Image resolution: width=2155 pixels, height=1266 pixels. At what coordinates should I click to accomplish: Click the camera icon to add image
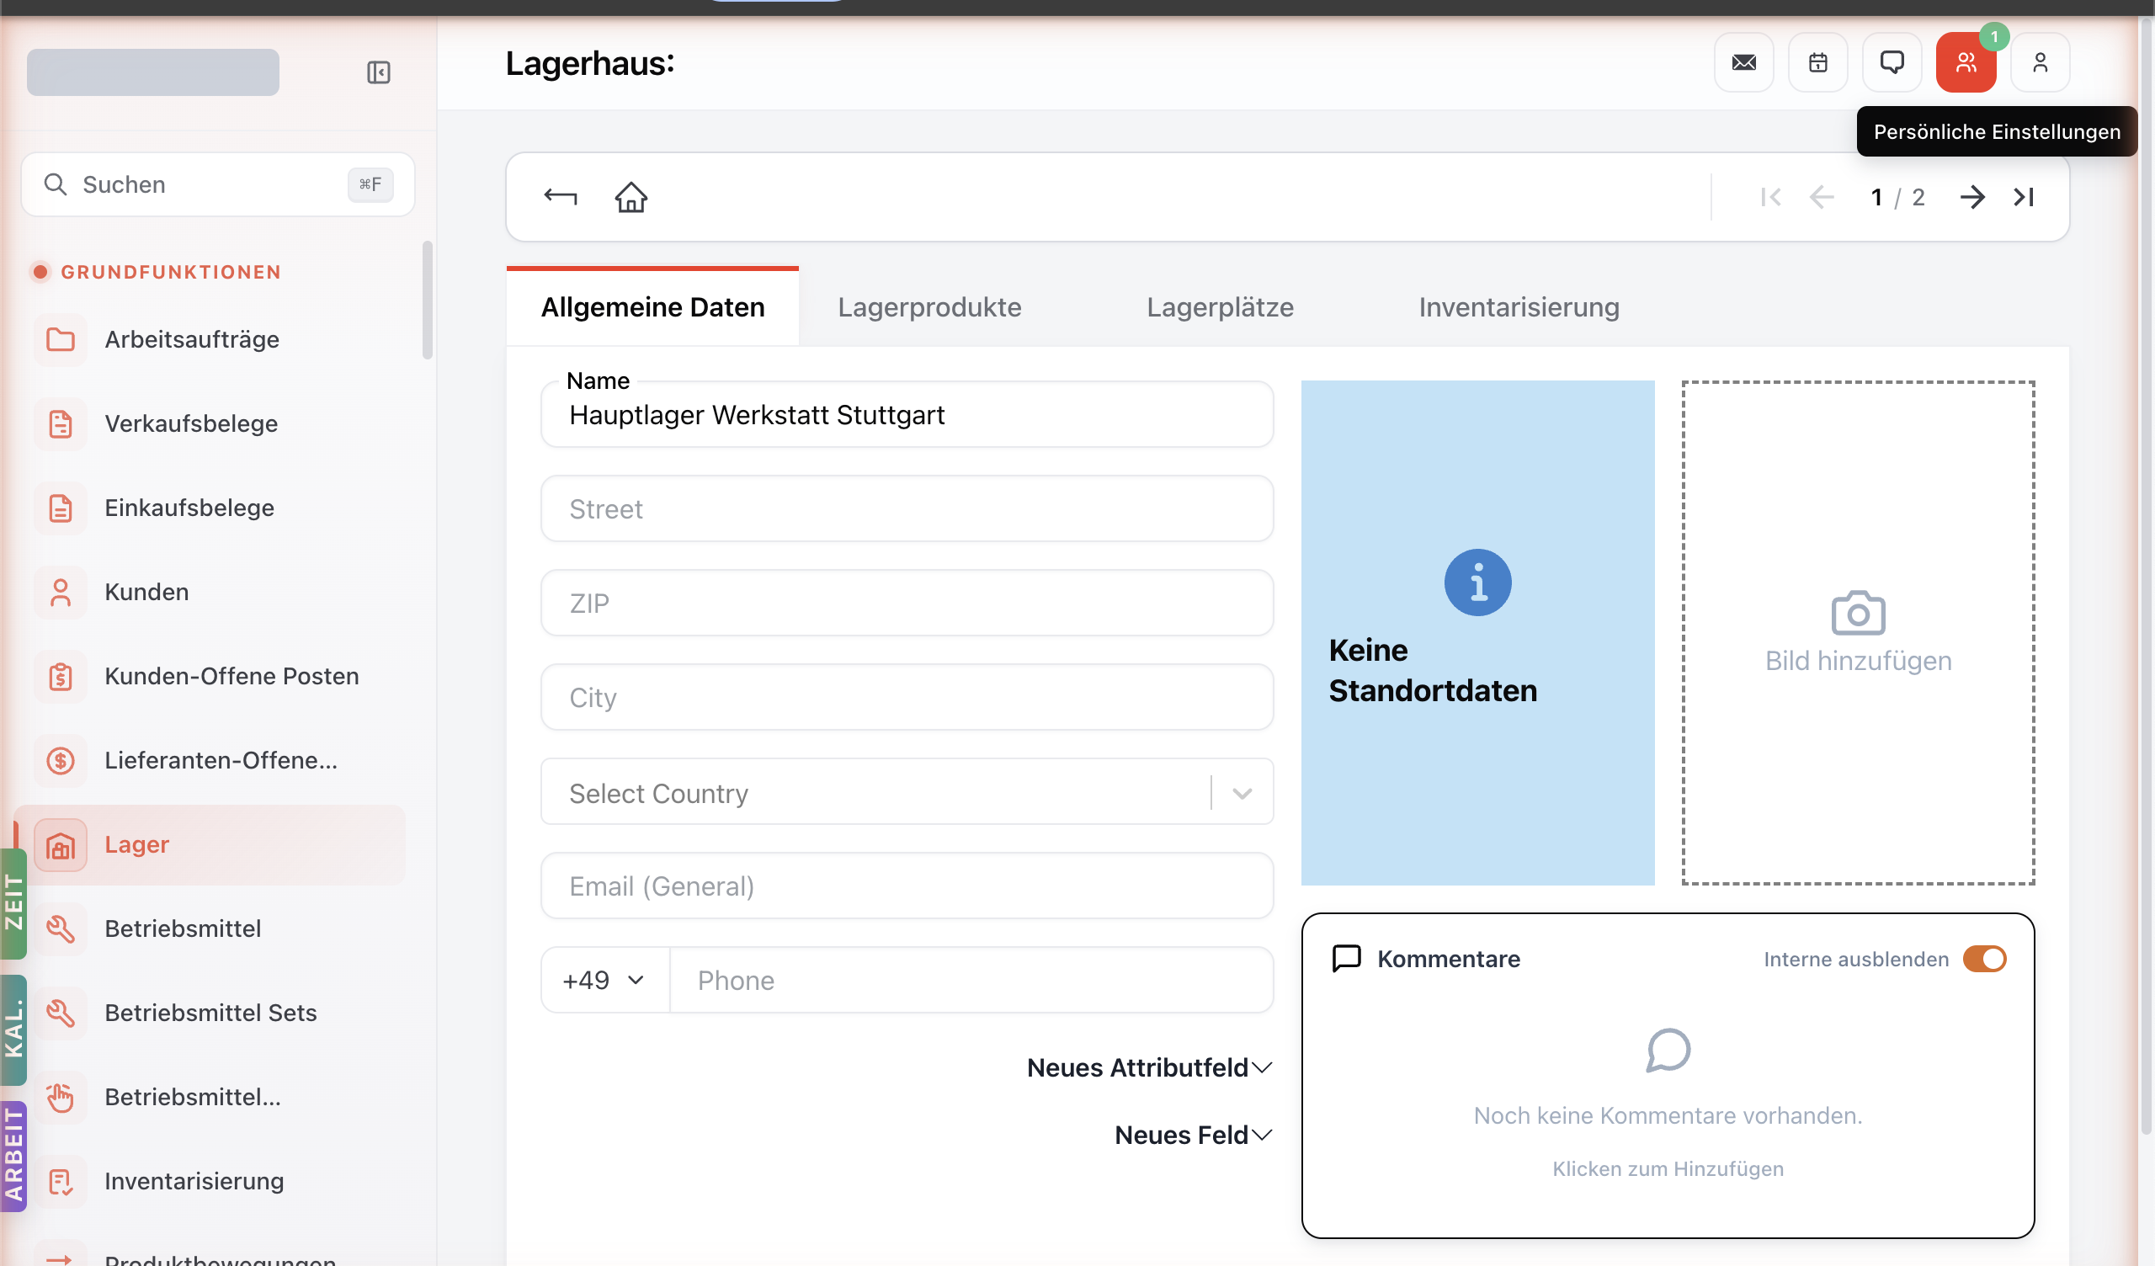pyautogui.click(x=1857, y=613)
